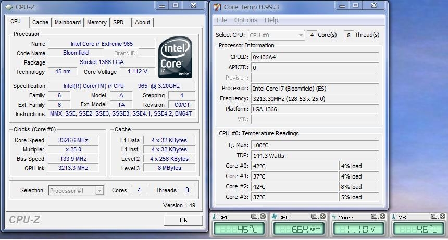448x240 pixels.
Task: Click the QPI Link value '3213.3 MHz'
Action: [x=73, y=168]
